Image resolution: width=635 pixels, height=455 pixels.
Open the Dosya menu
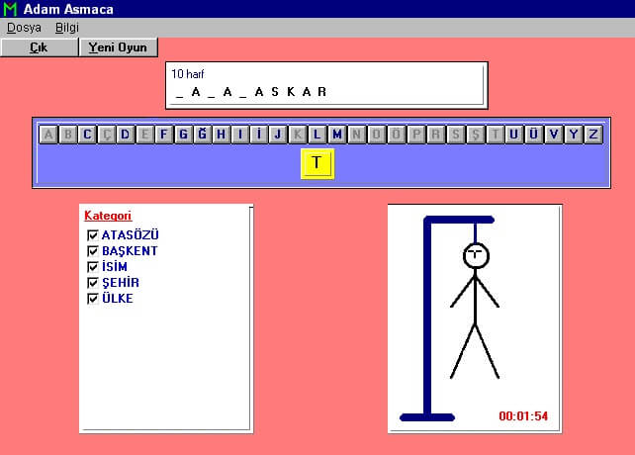(x=24, y=28)
